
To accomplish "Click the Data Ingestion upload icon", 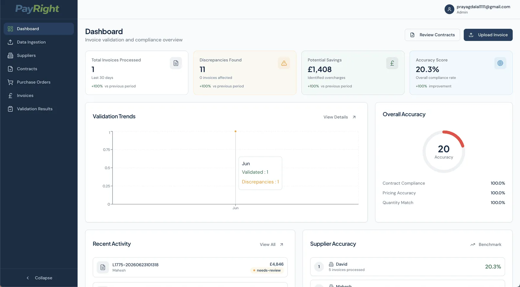I will coord(10,42).
